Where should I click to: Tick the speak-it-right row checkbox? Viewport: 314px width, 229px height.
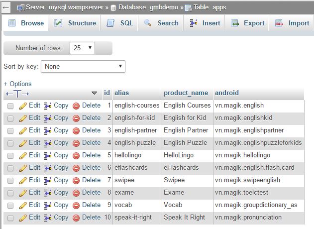(10, 218)
